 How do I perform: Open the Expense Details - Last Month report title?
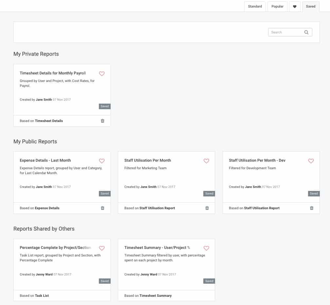click(x=45, y=160)
